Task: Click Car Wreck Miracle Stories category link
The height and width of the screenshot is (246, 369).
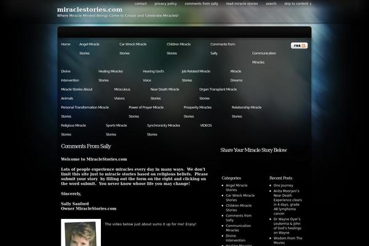Action: click(x=240, y=198)
